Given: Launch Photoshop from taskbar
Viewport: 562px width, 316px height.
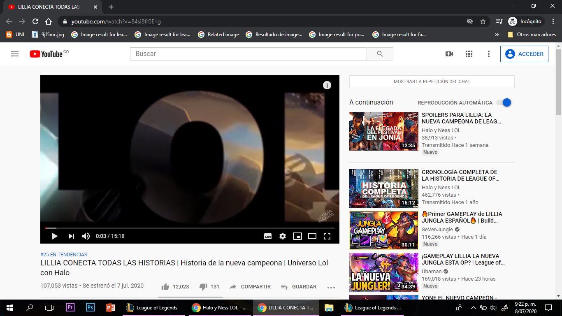Looking at the screenshot, I should 91,307.
